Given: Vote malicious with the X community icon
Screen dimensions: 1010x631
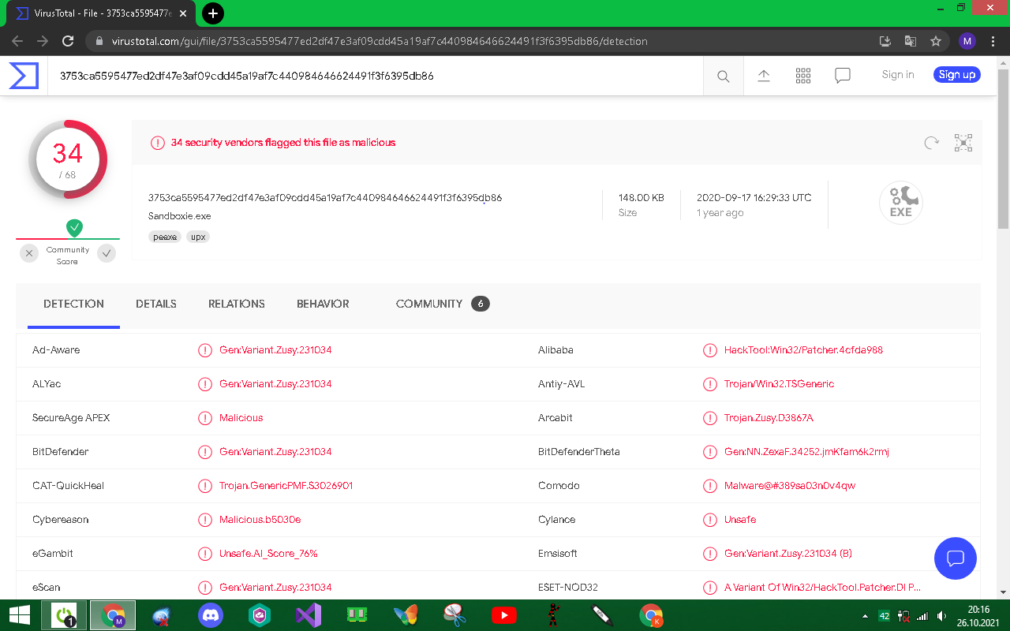Looking at the screenshot, I should pyautogui.click(x=29, y=253).
